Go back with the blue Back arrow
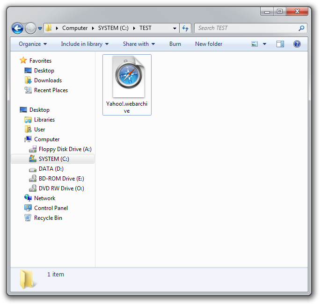Screen dimensions: 320x304 tap(17, 28)
